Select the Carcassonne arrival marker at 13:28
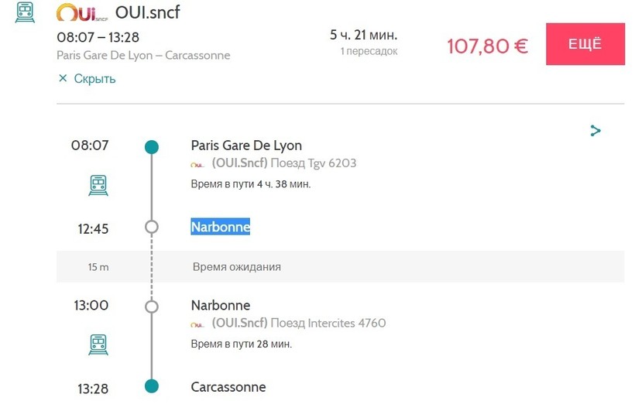This screenshot has width=635, height=418. [152, 386]
